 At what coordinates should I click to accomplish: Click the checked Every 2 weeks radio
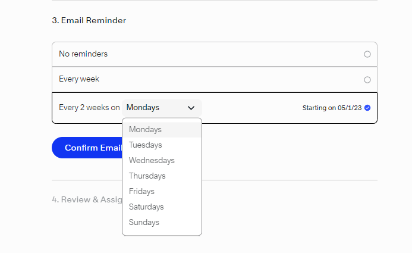coord(367,108)
